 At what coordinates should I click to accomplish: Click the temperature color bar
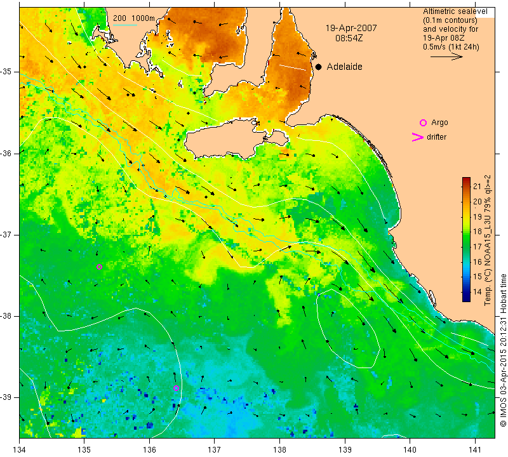coord(466,239)
